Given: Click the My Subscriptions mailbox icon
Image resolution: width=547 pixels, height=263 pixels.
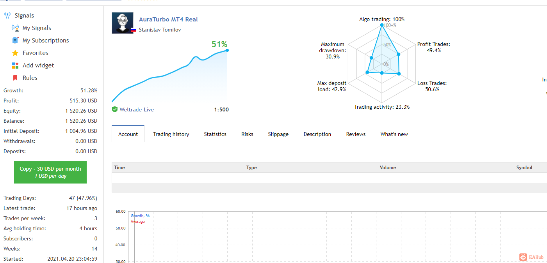Looking at the screenshot, I should click(x=15, y=41).
